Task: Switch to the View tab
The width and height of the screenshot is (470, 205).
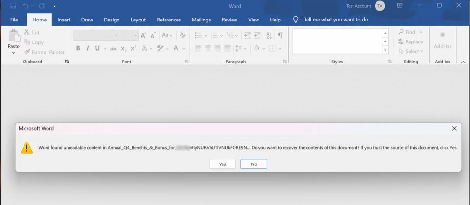Action: click(x=254, y=20)
